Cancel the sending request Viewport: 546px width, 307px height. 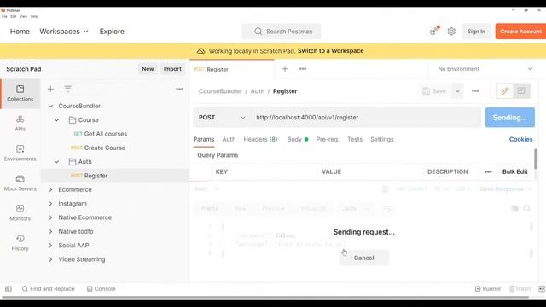tap(364, 258)
